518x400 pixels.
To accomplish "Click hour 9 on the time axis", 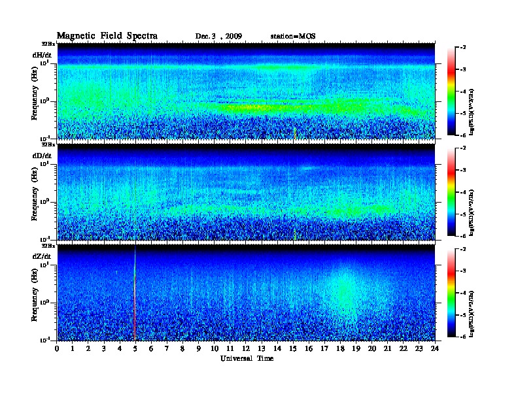I will point(199,349).
